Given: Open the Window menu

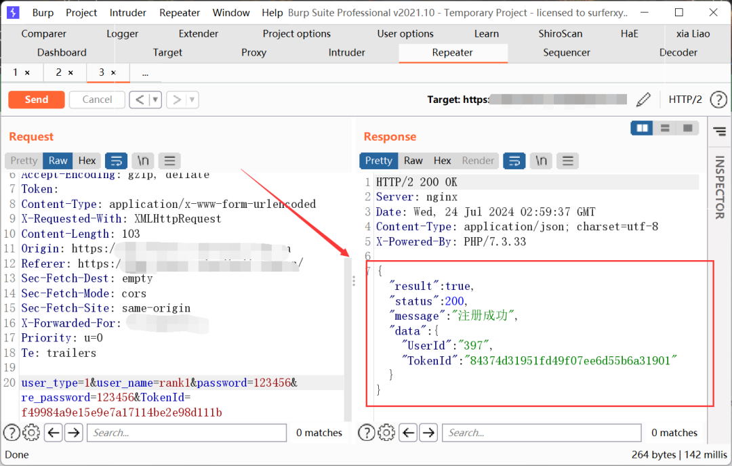Looking at the screenshot, I should pyautogui.click(x=231, y=13).
